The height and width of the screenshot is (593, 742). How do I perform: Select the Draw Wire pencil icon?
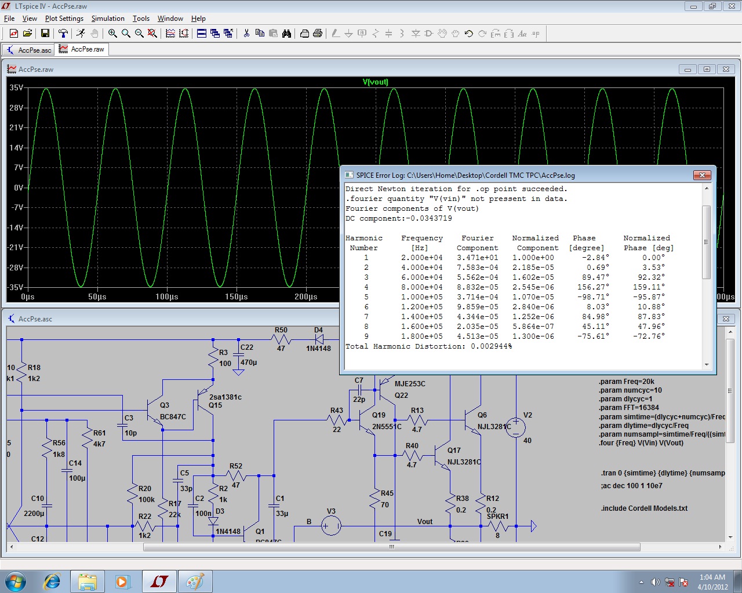click(336, 34)
